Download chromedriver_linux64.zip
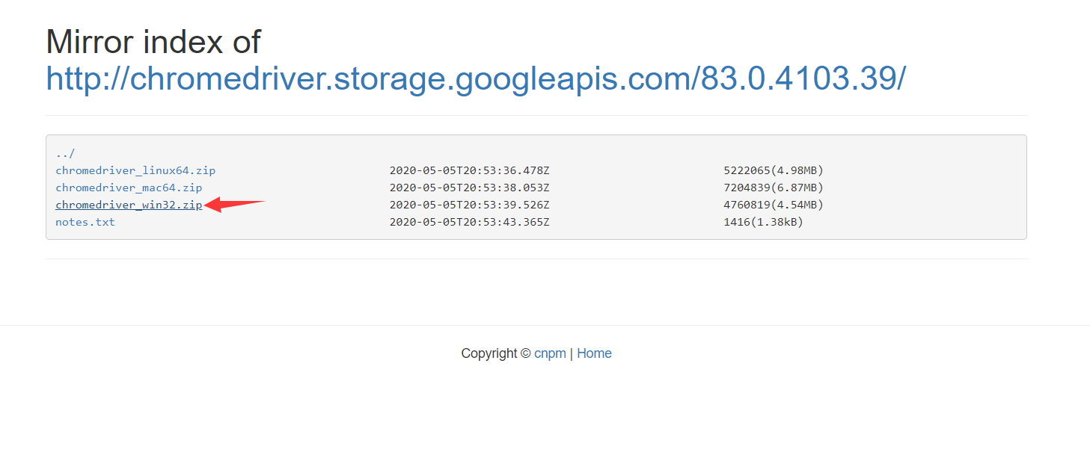Viewport: 1090px width, 449px height. 135,170
